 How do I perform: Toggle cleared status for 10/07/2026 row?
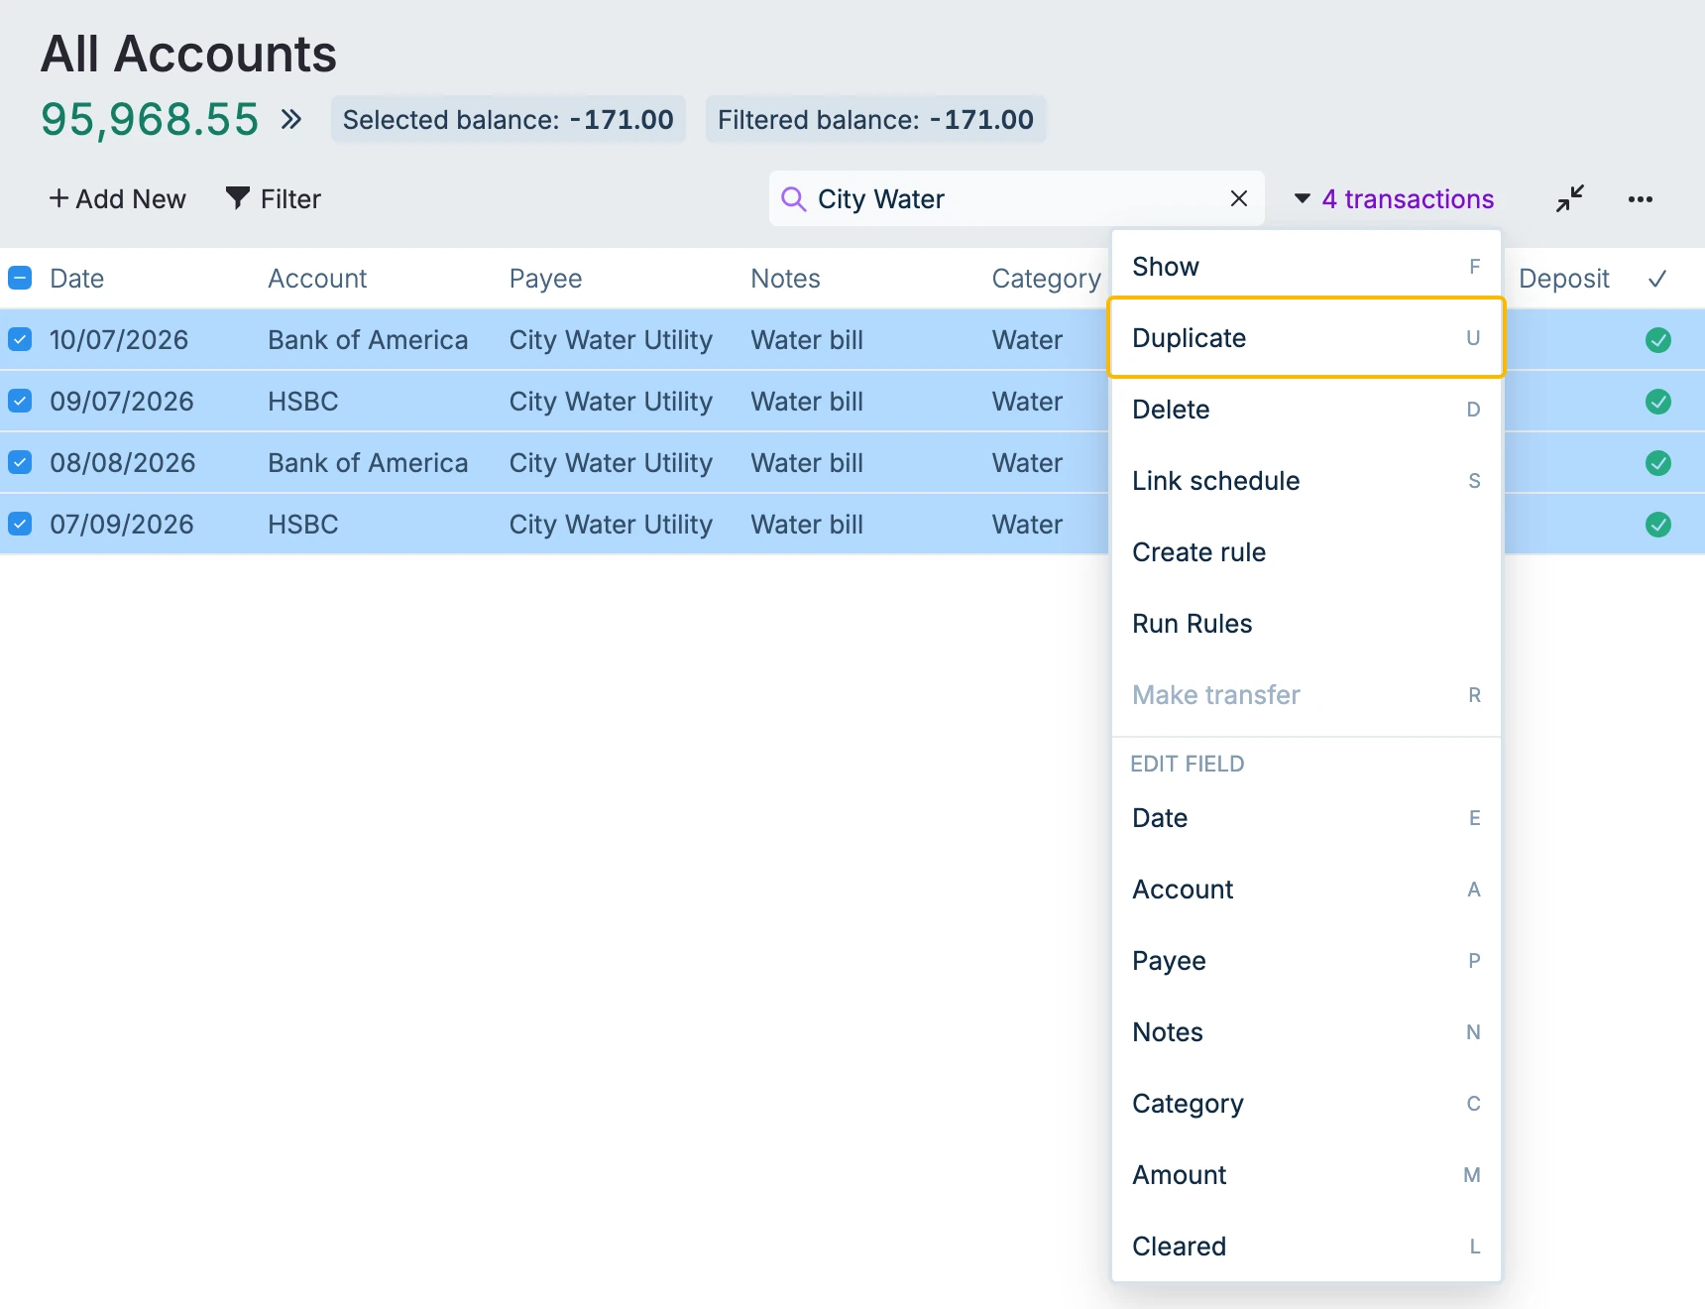click(x=1658, y=340)
